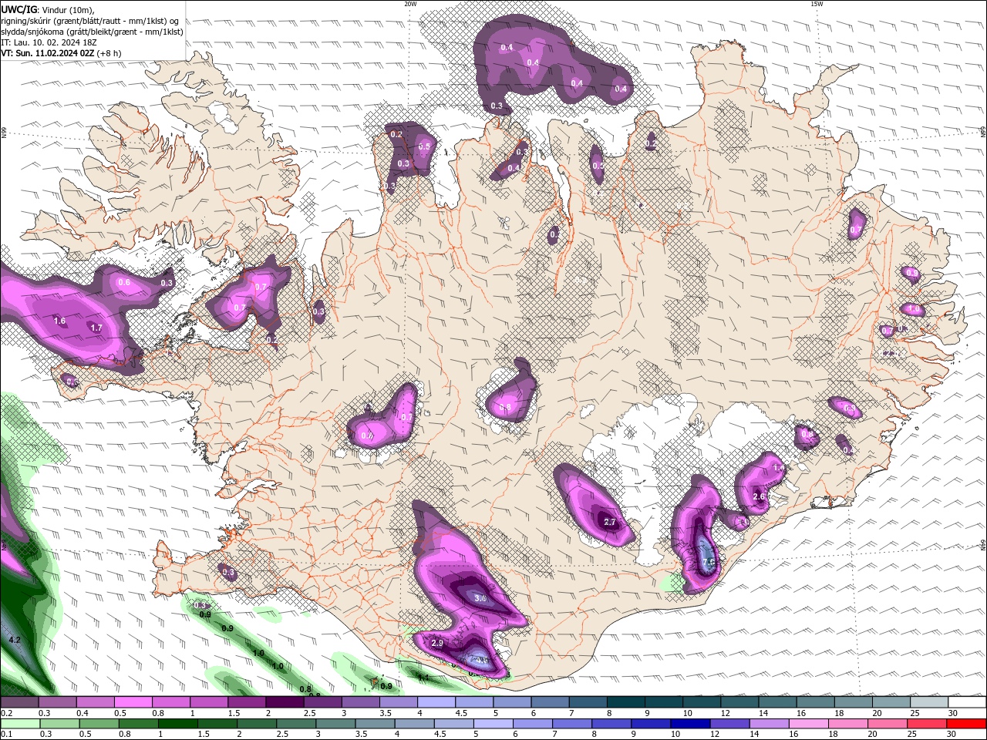The image size is (987, 740).
Task: Pick the light pink swatch between 16 and 18 on the lower scale
Action: [x=809, y=724]
